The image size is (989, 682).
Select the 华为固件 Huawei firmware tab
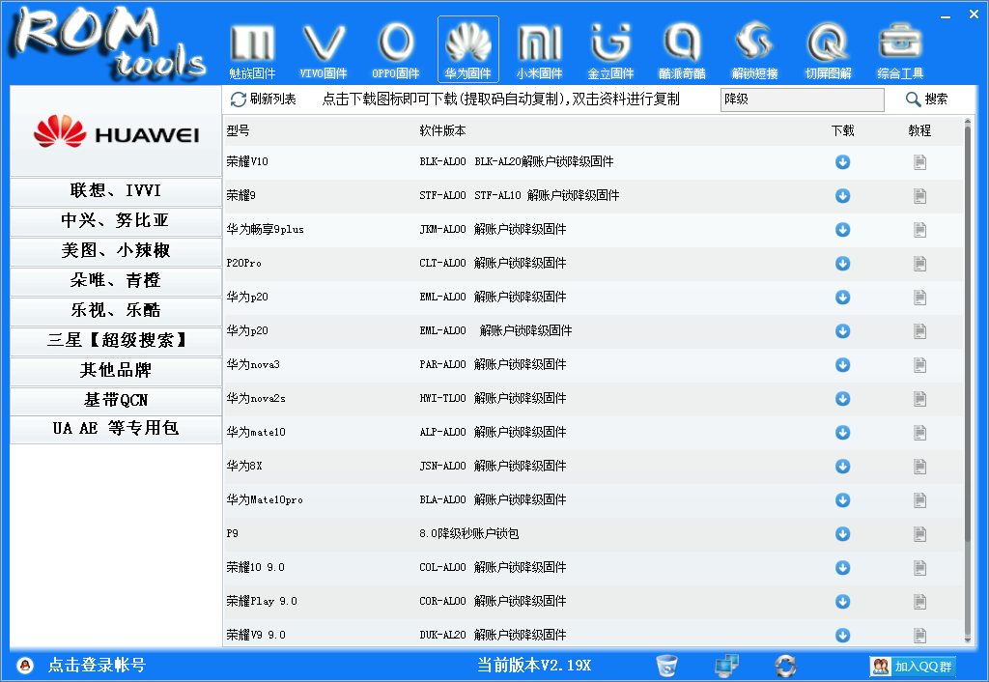point(468,49)
